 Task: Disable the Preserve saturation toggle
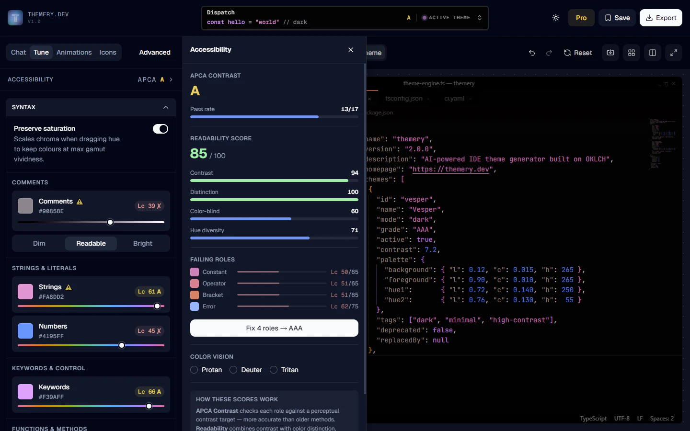(x=161, y=129)
